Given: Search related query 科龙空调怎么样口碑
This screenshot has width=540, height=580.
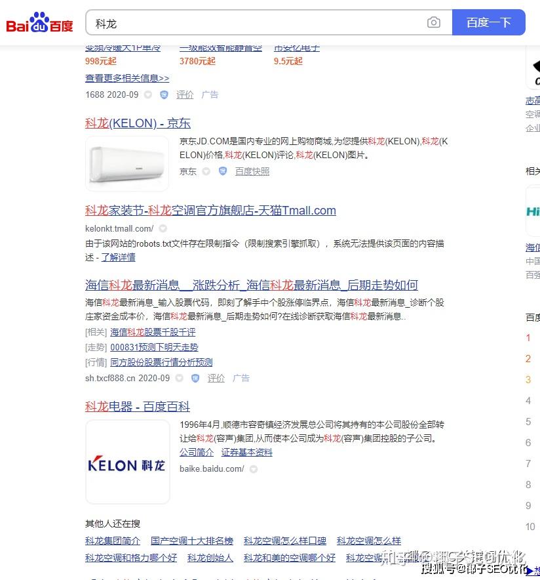Looking at the screenshot, I should tap(285, 541).
